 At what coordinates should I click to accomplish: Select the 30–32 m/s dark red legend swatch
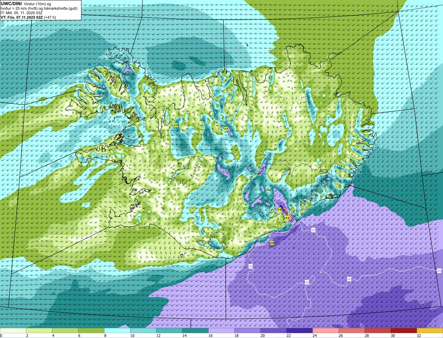click(404, 330)
